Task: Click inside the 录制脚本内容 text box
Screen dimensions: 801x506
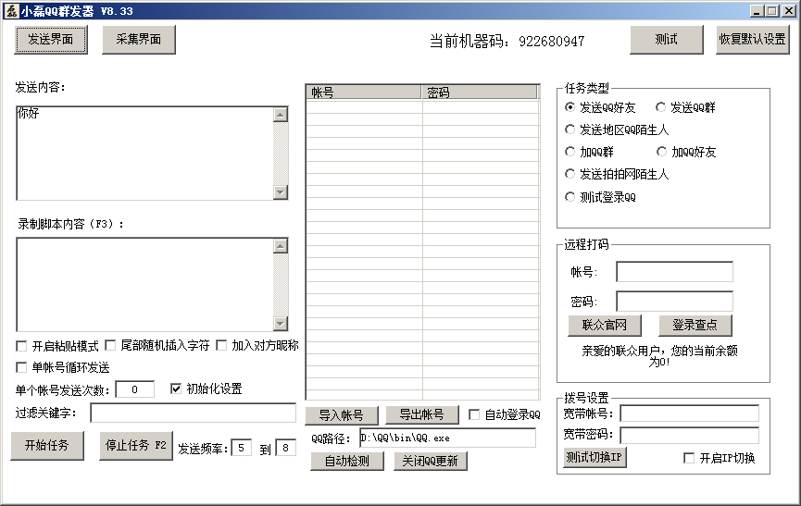Action: point(144,285)
